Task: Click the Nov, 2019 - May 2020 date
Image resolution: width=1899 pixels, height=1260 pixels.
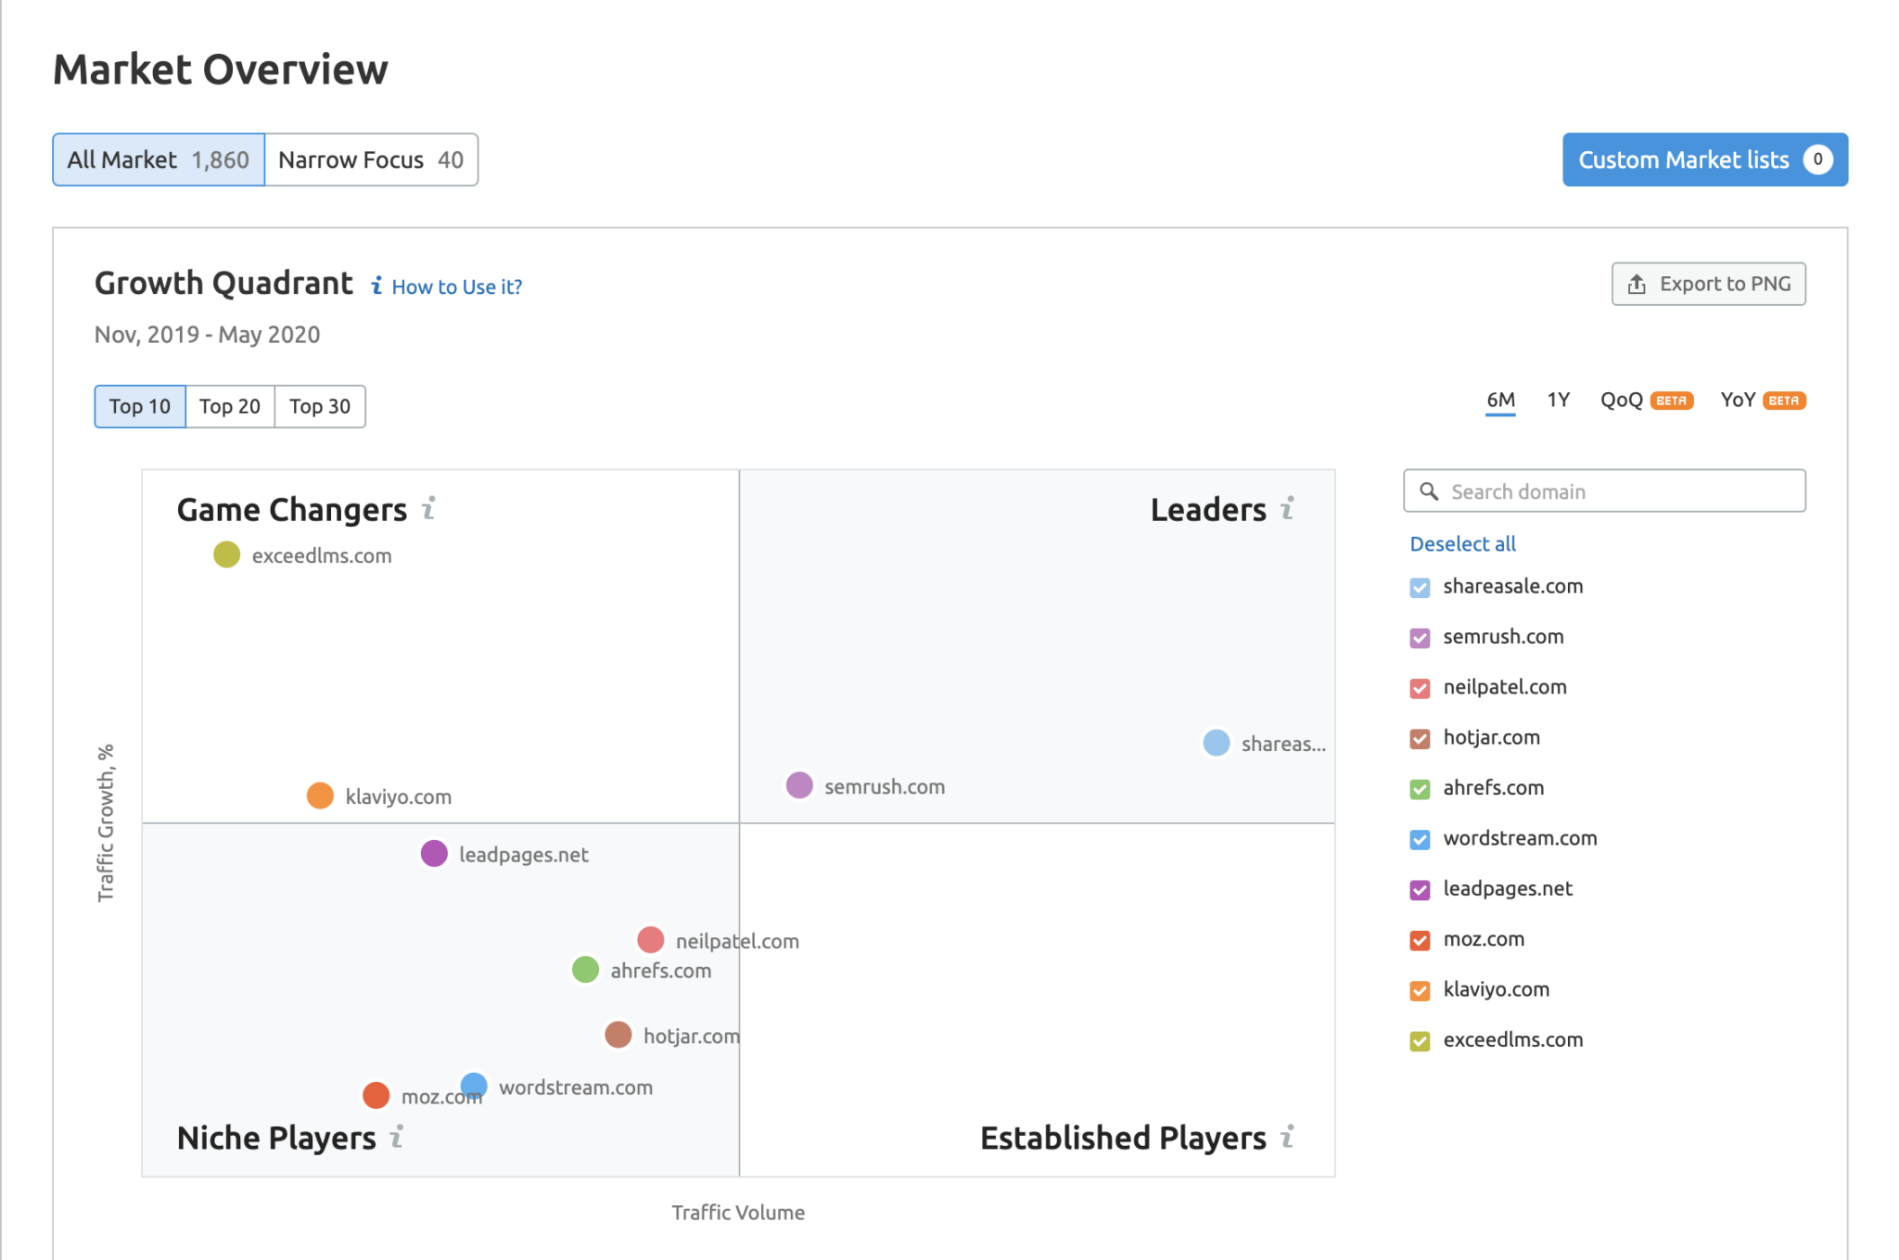Action: tap(207, 335)
